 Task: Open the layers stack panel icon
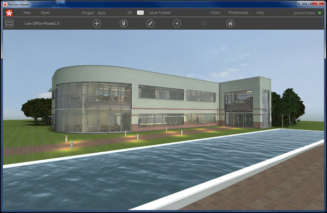click(9, 23)
